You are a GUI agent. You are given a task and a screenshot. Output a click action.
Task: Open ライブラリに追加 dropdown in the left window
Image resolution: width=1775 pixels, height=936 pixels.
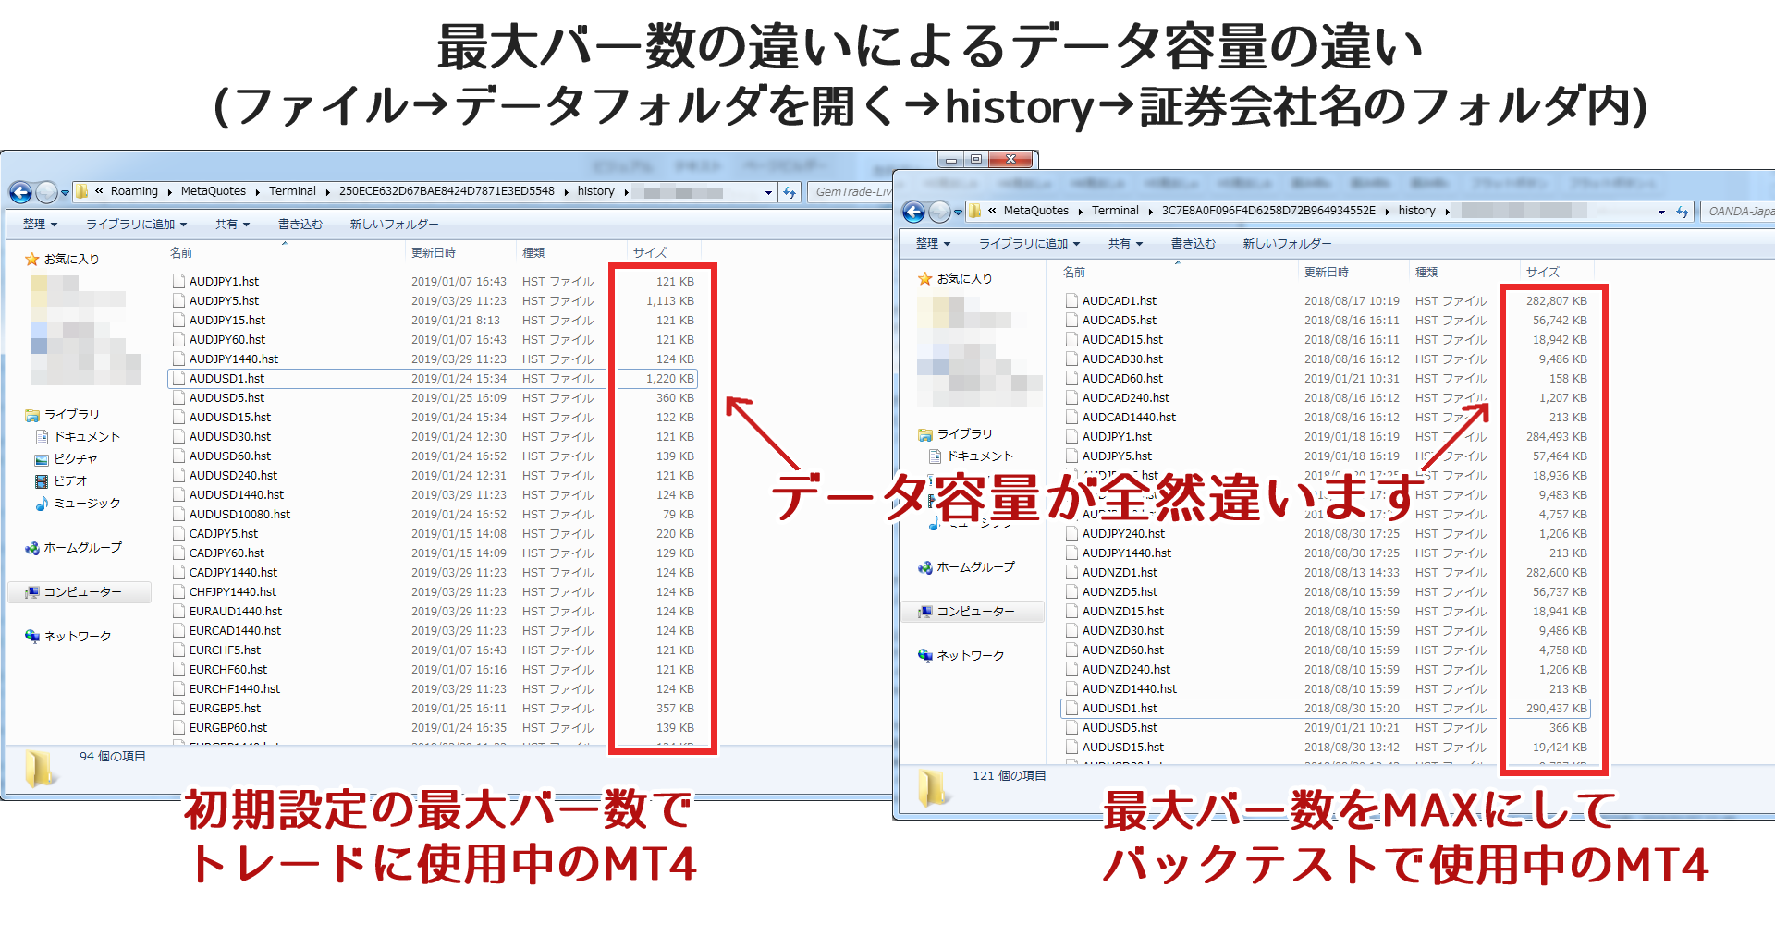pyautogui.click(x=136, y=224)
